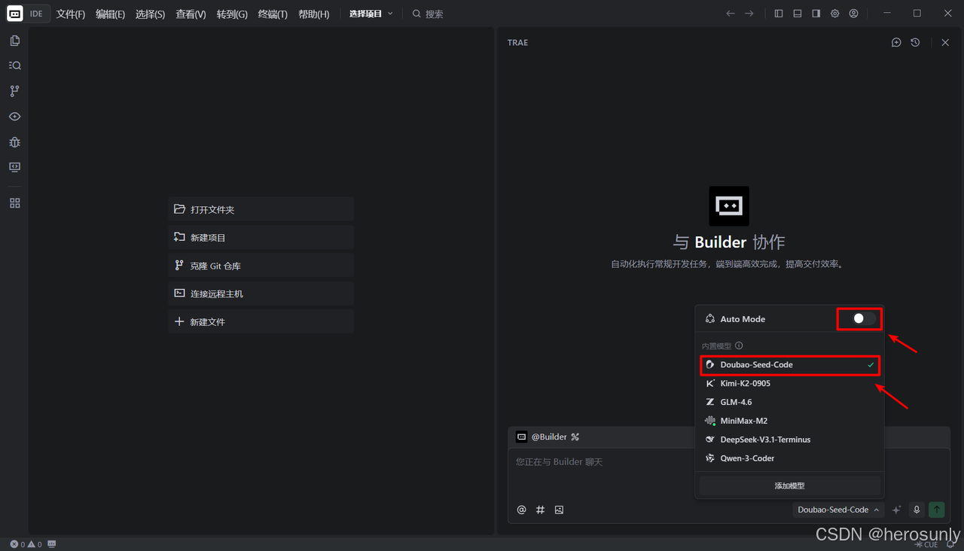Click the green send arrow button

pos(937,510)
